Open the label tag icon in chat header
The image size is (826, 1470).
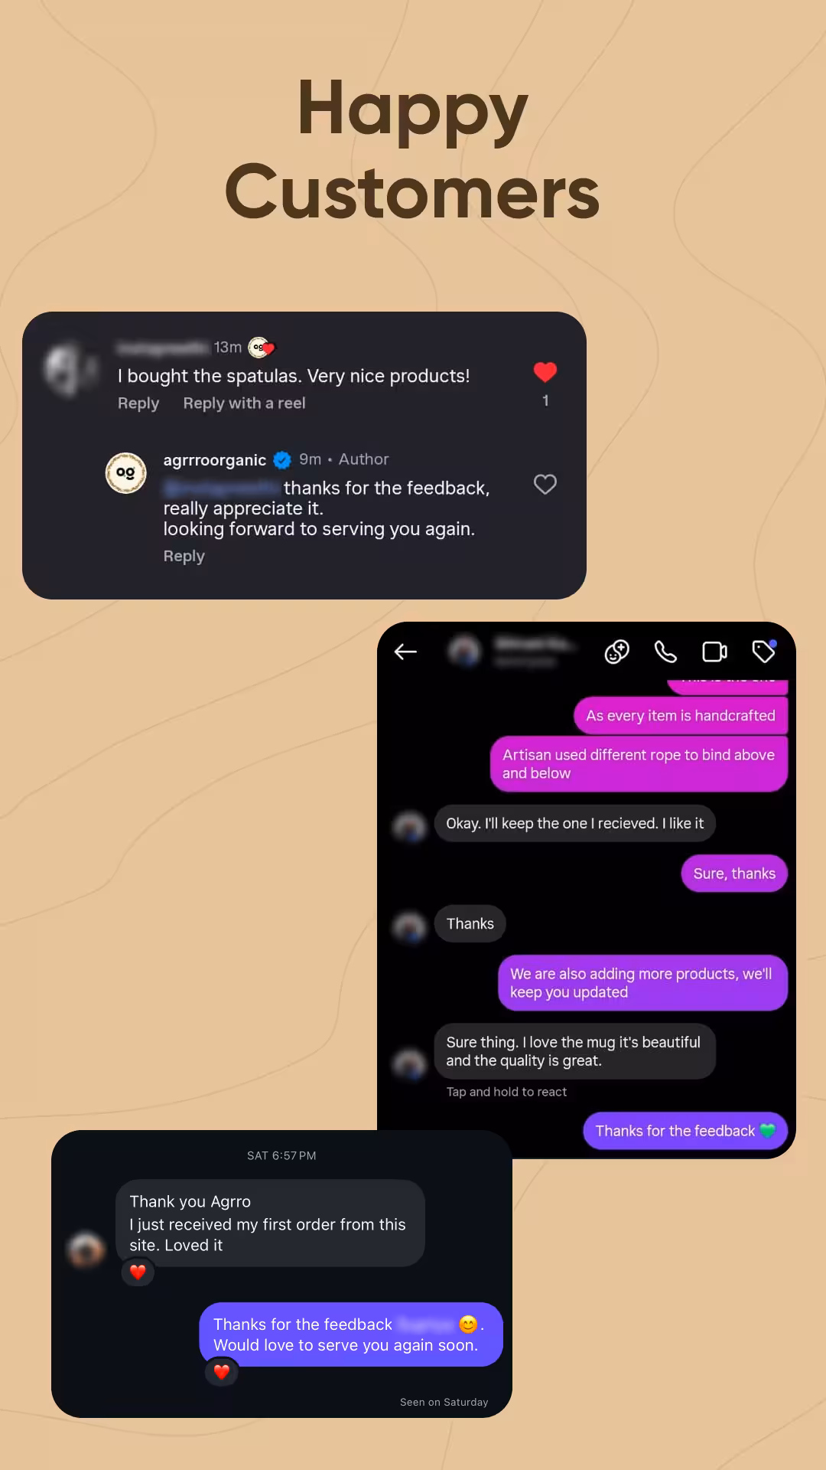pyautogui.click(x=764, y=651)
